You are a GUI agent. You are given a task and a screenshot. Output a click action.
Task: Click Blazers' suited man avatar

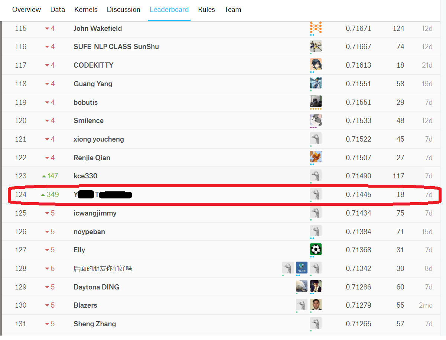pos(316,305)
